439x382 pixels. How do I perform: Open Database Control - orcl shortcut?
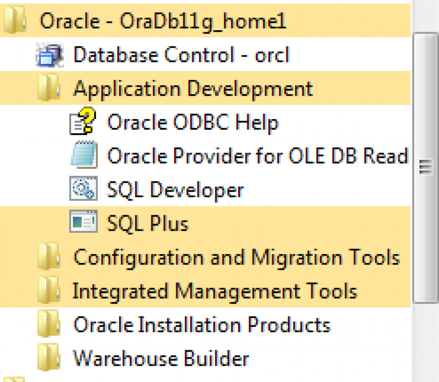pos(181,55)
